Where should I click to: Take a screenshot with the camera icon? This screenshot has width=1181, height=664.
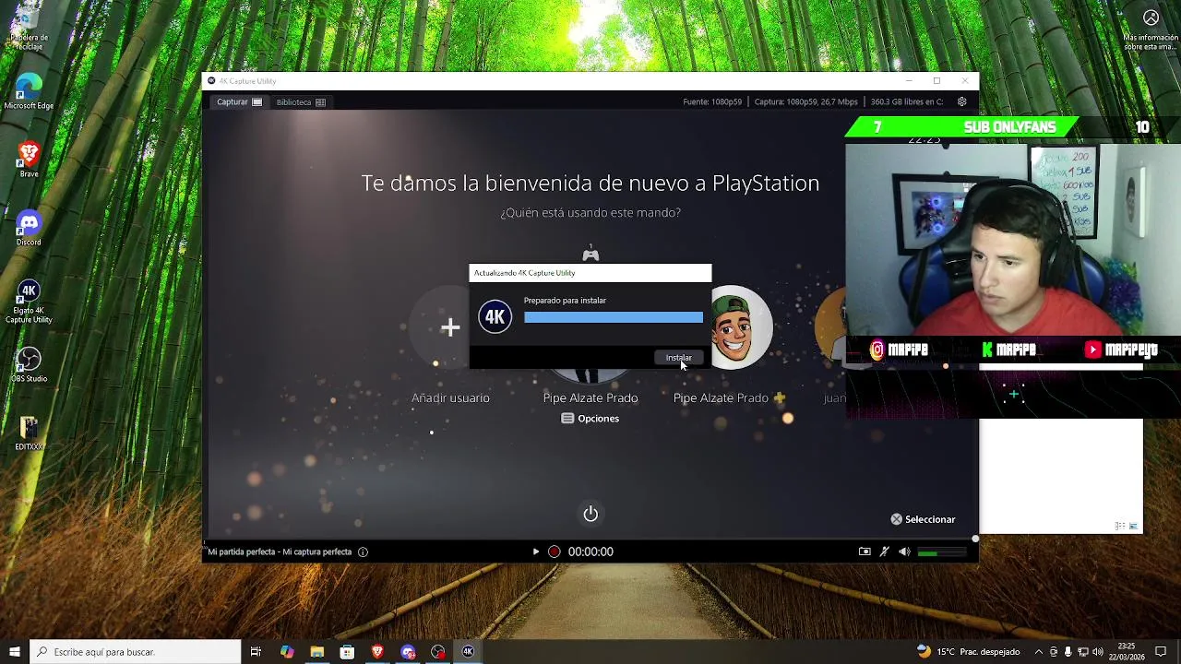[865, 551]
